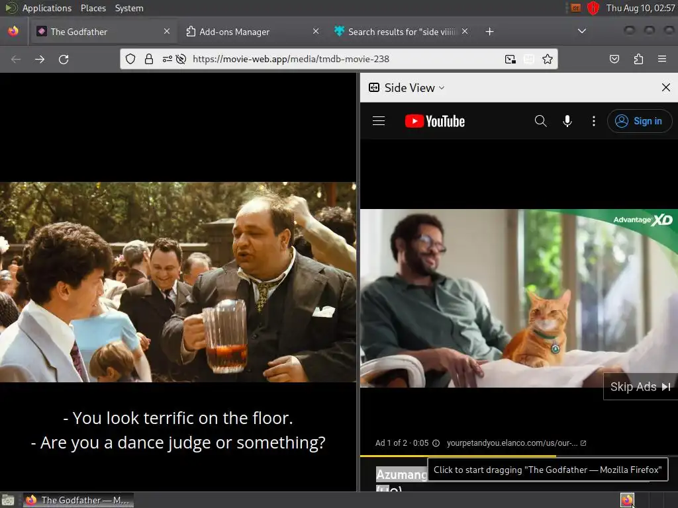Viewport: 678px width, 508px height.
Task: Click the Thu Aug 10 clock
Action: 640,8
